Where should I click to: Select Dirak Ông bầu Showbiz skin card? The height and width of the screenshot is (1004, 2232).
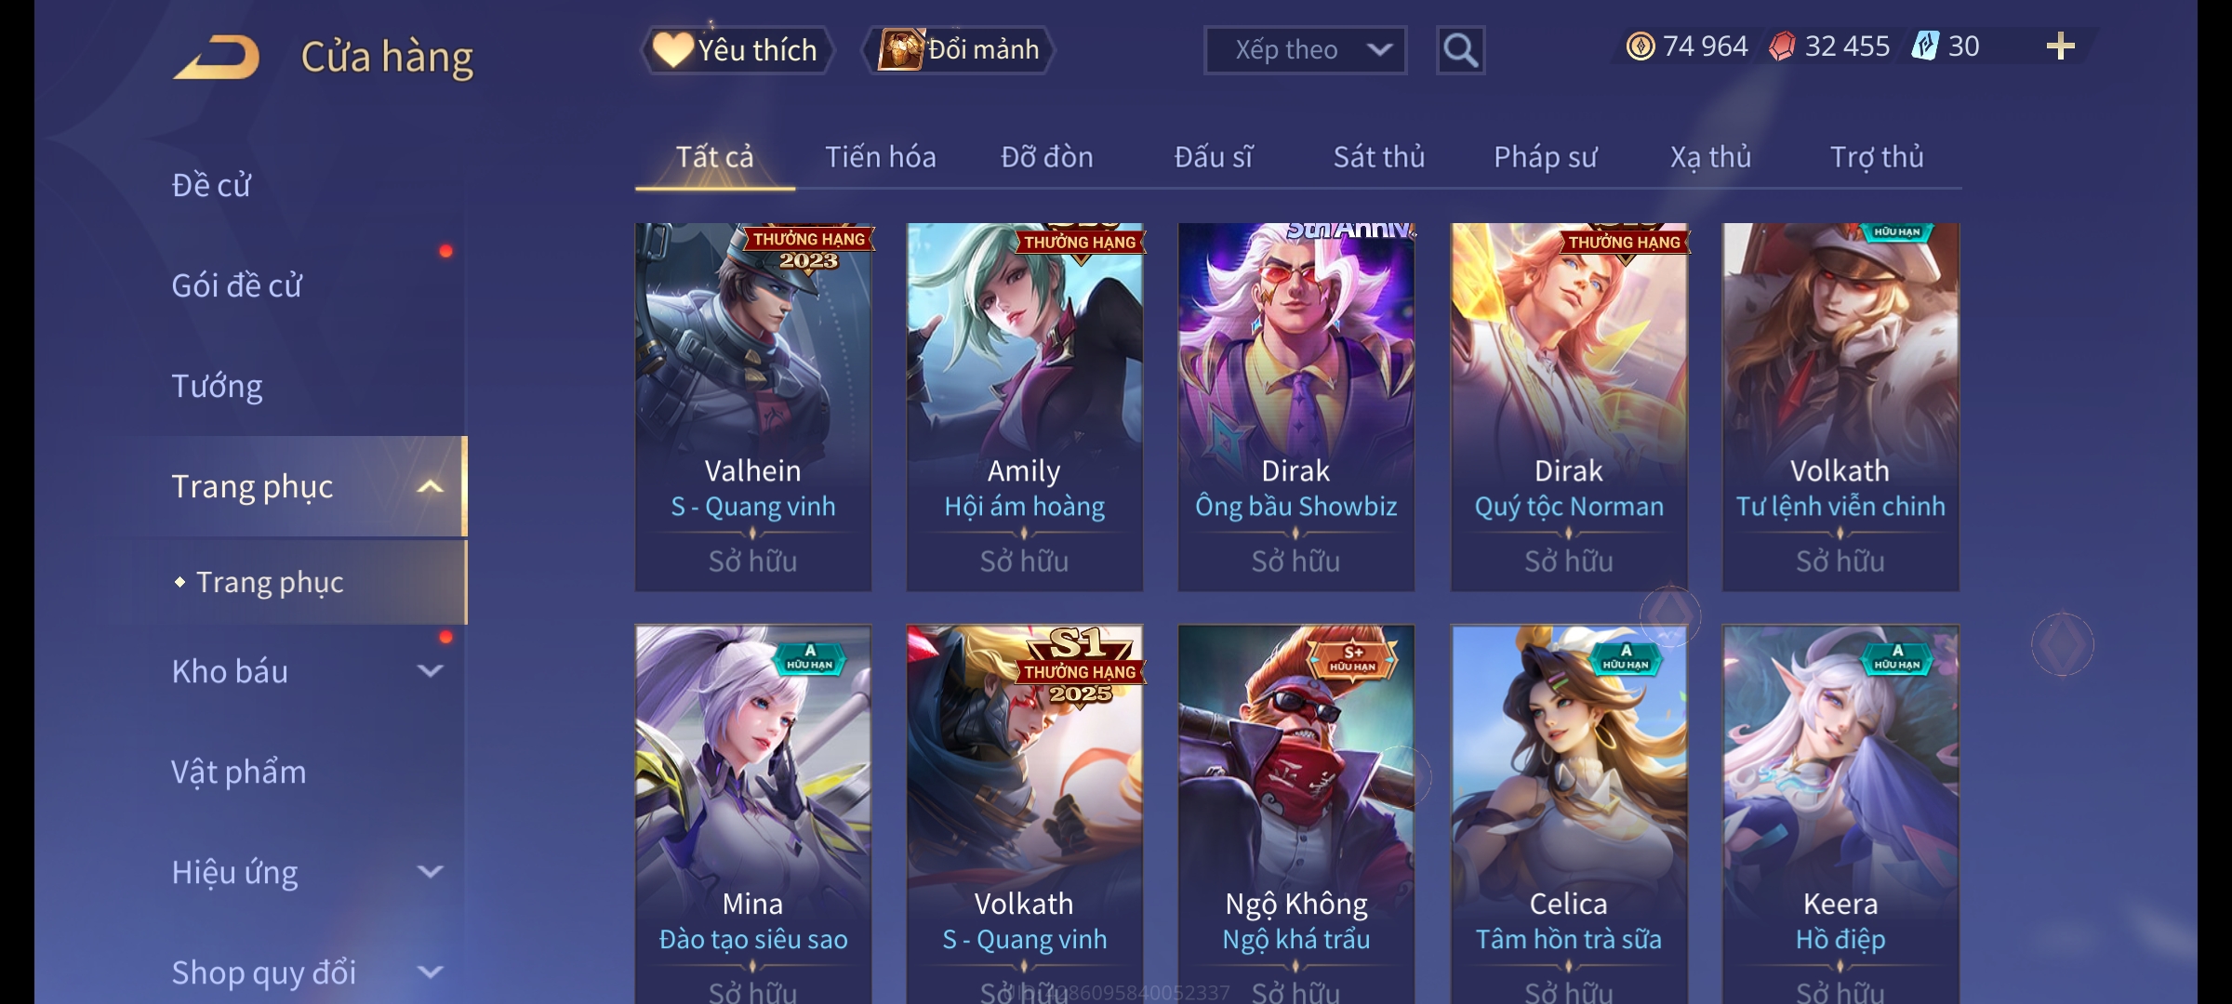pos(1295,407)
